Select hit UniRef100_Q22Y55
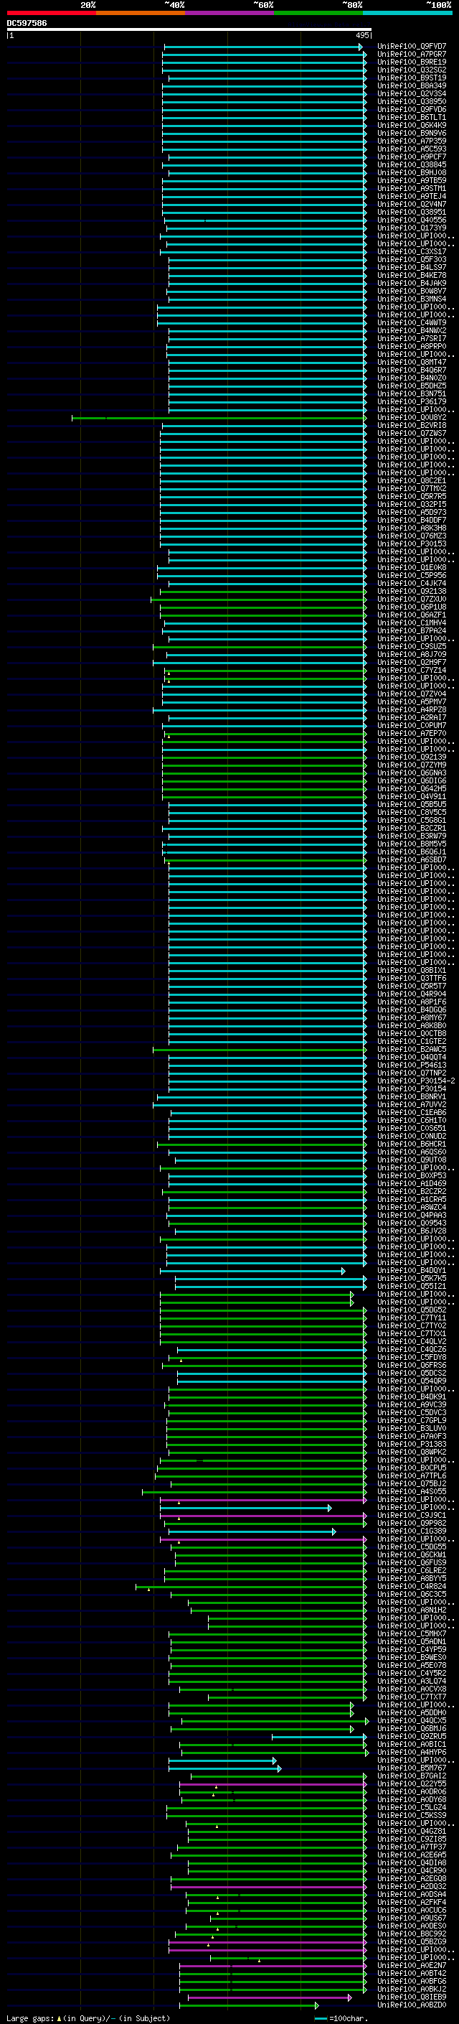The width and height of the screenshot is (459, 2024). (411, 1783)
